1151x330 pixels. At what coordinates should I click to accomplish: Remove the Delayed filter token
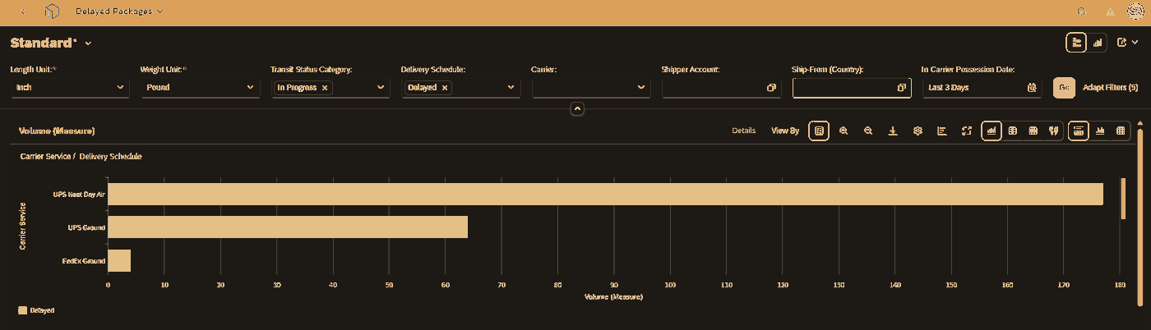445,87
